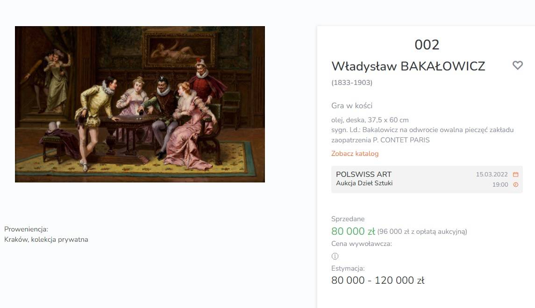Click the Proweniencja heading

(x=26, y=229)
